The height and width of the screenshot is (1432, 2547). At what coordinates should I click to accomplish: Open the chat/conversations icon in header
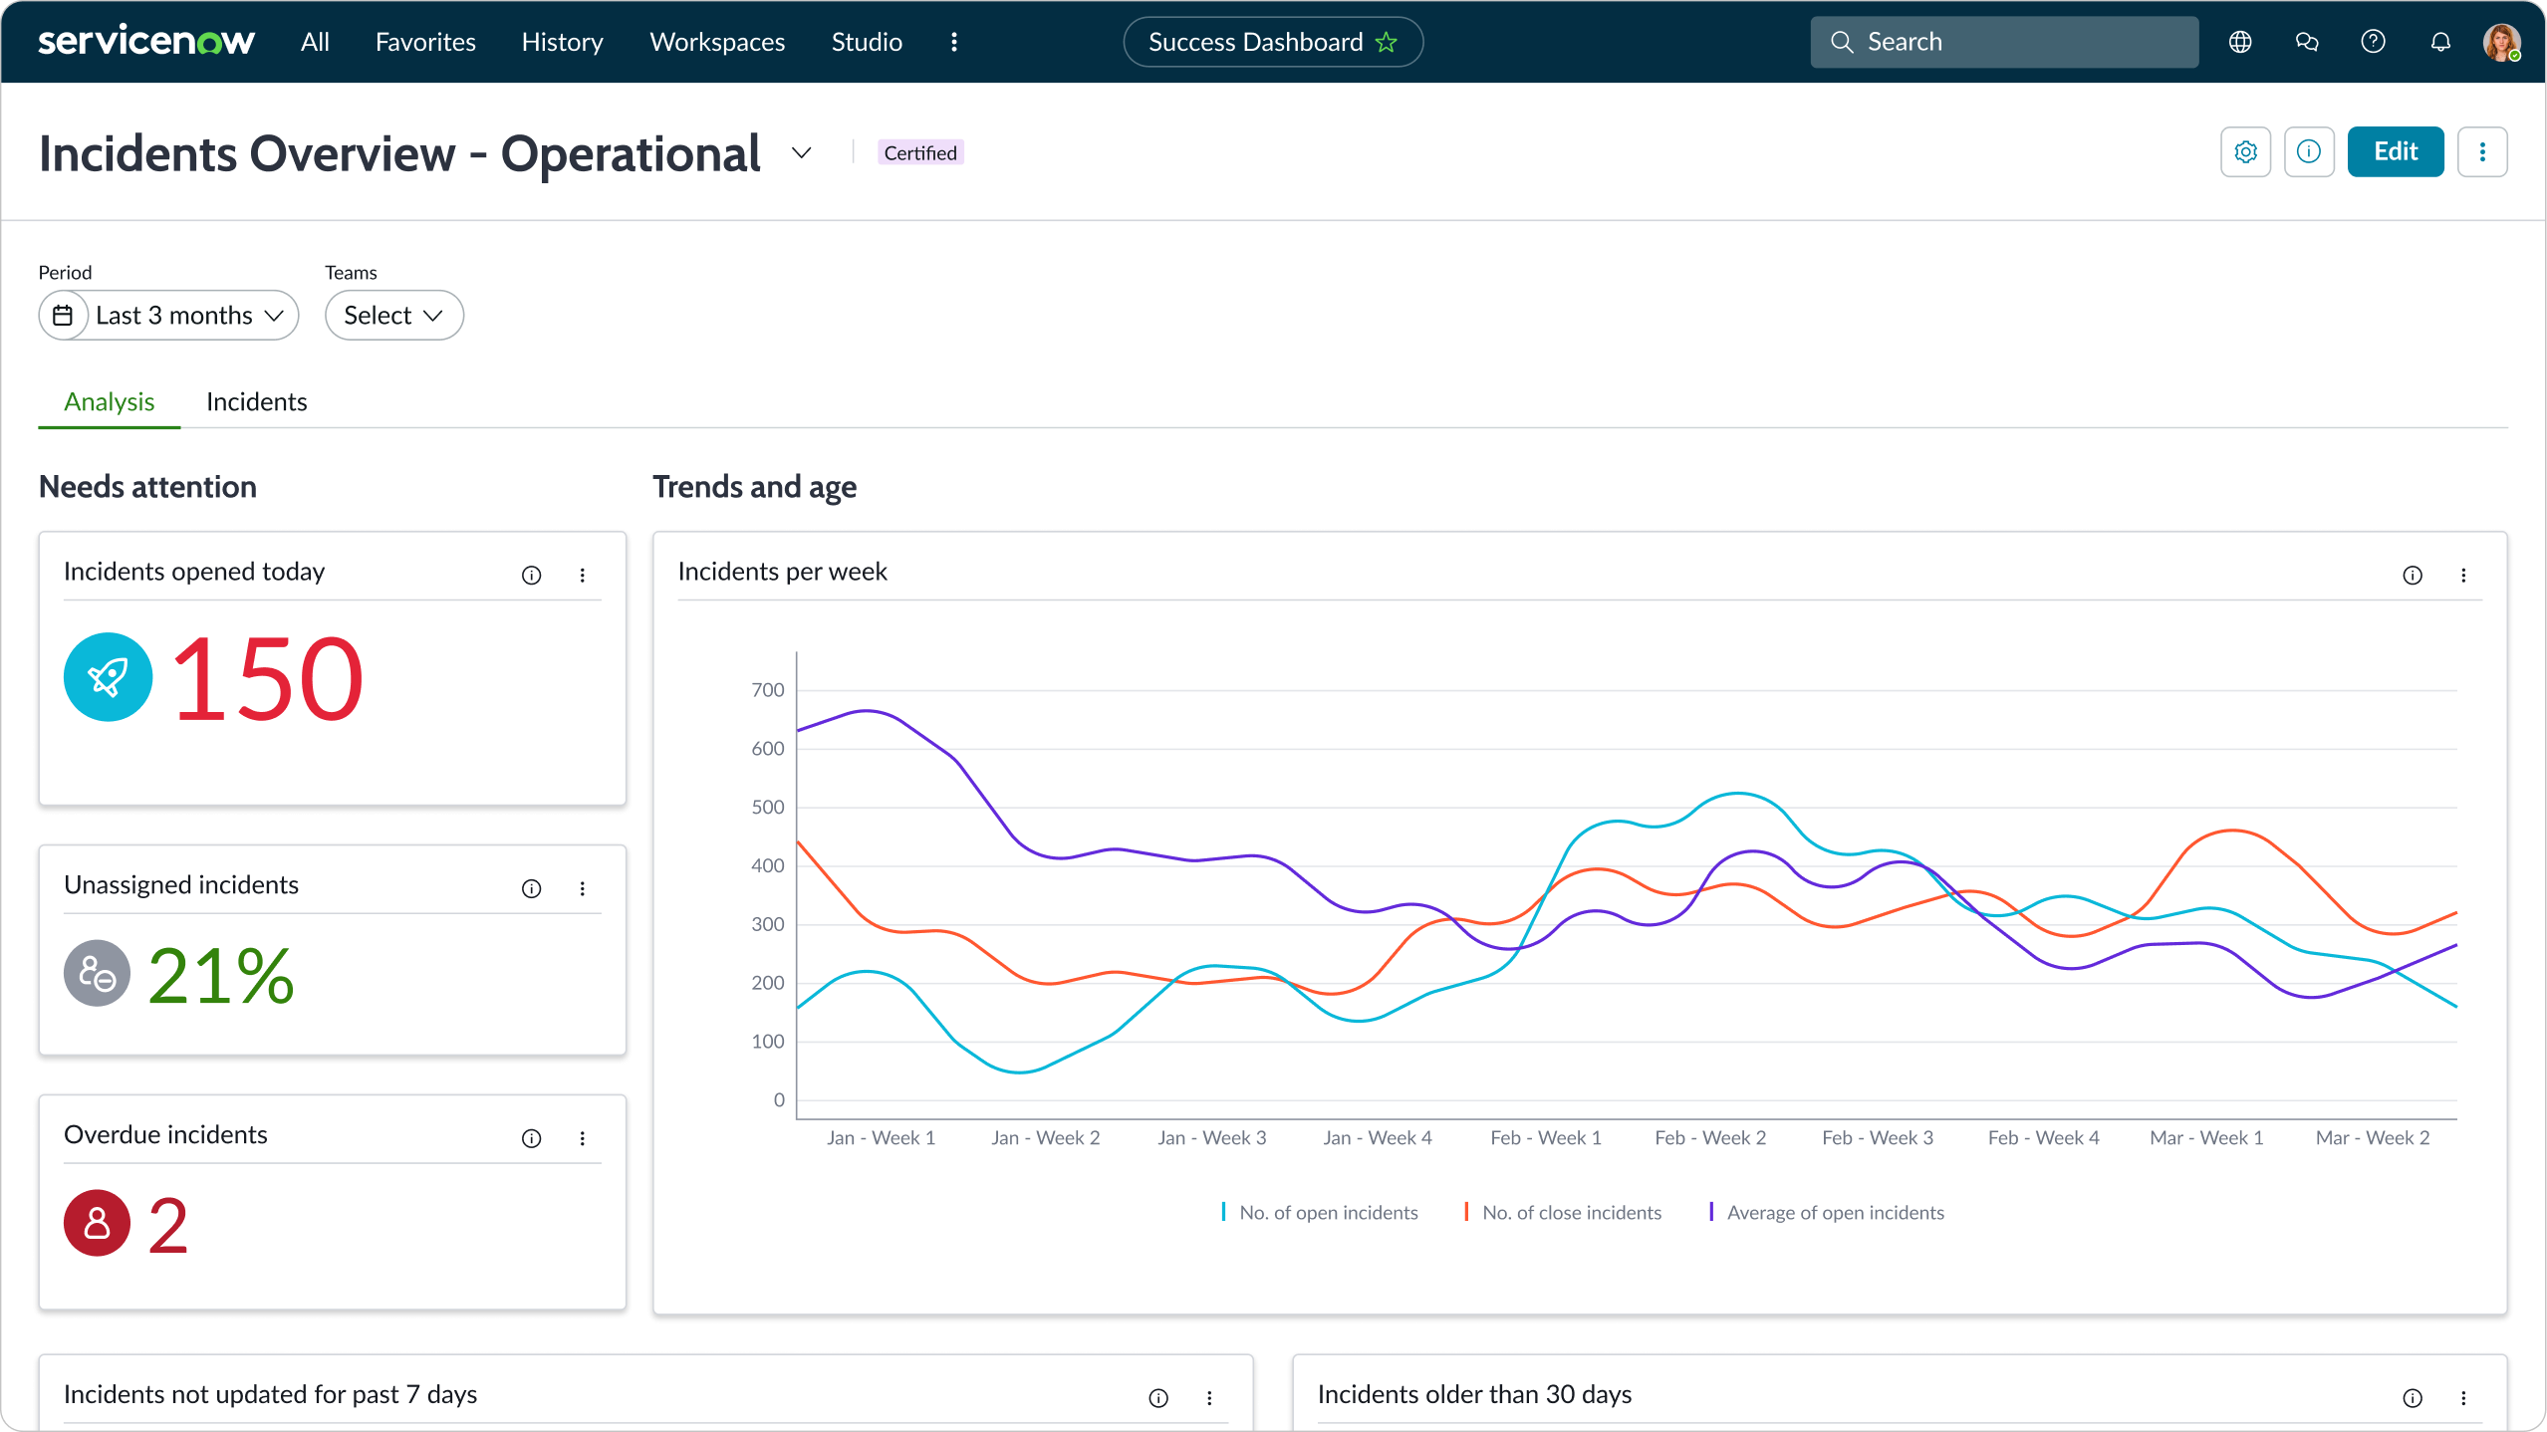[2307, 41]
